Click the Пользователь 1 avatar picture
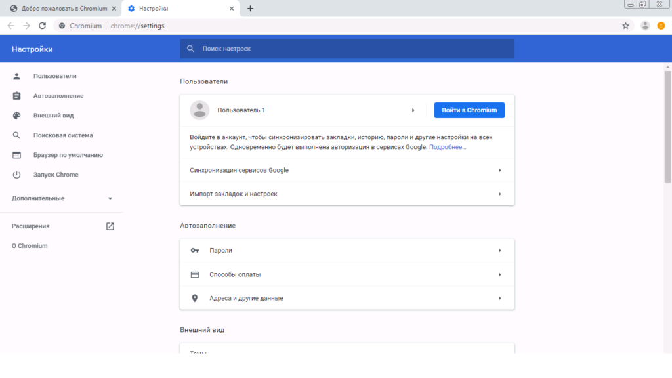The width and height of the screenshot is (672, 378). [199, 110]
